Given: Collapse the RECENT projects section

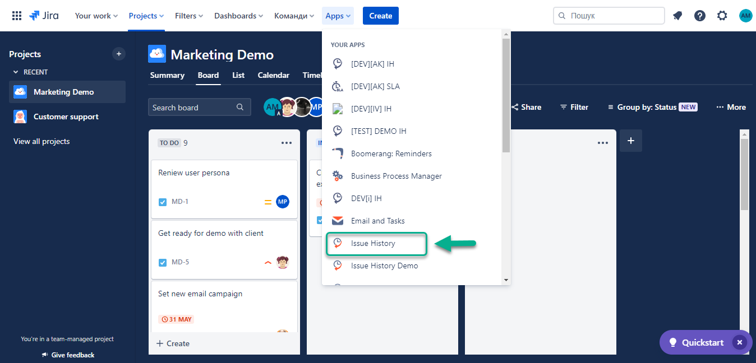Looking at the screenshot, I should (16, 72).
